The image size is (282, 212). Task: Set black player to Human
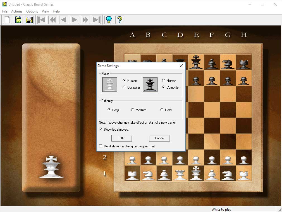click(x=164, y=81)
